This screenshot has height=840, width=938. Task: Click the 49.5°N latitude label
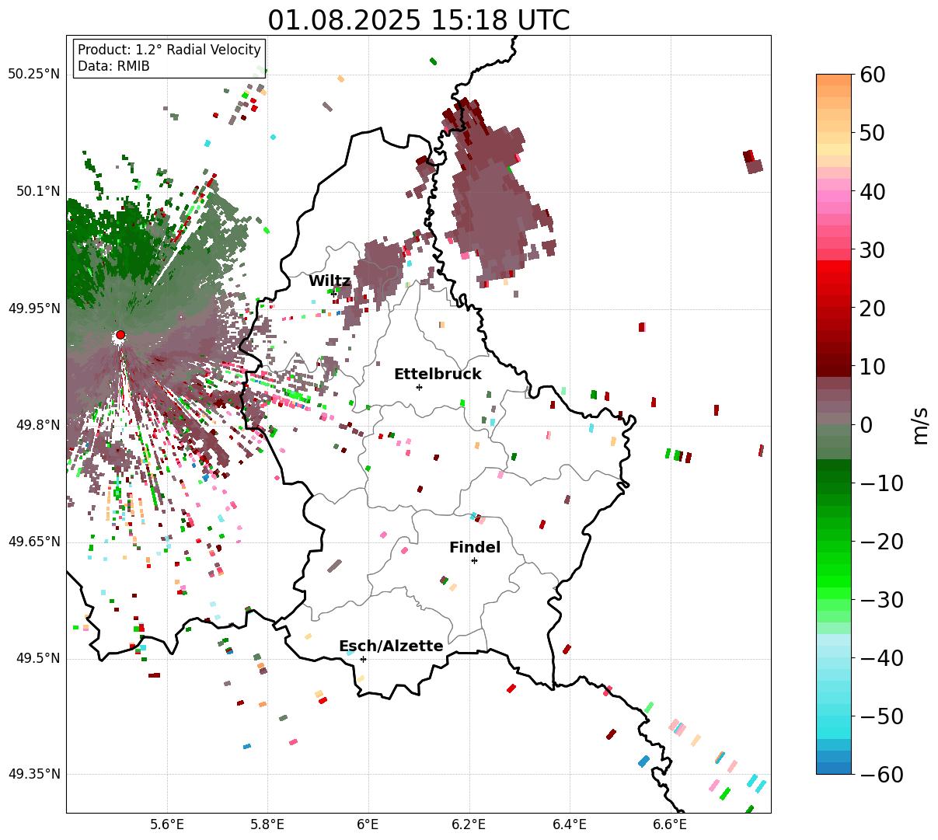pyautogui.click(x=38, y=658)
